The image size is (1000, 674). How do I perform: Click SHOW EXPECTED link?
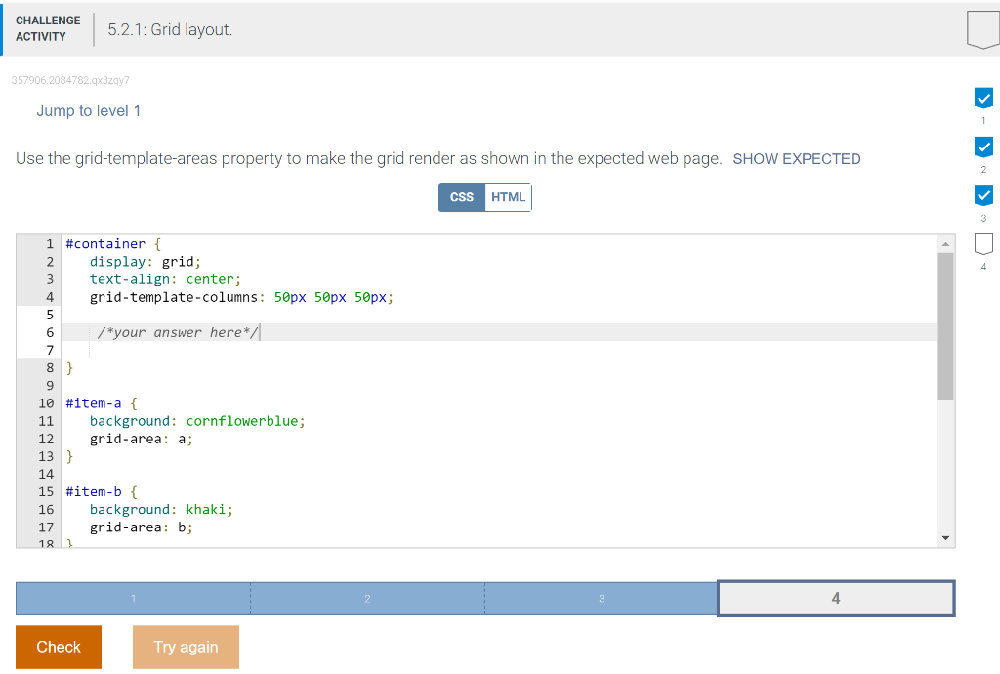click(797, 159)
